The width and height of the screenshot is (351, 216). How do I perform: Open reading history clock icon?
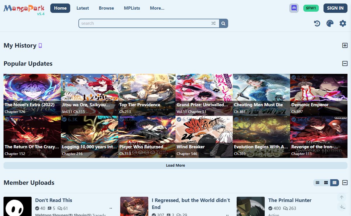click(317, 23)
